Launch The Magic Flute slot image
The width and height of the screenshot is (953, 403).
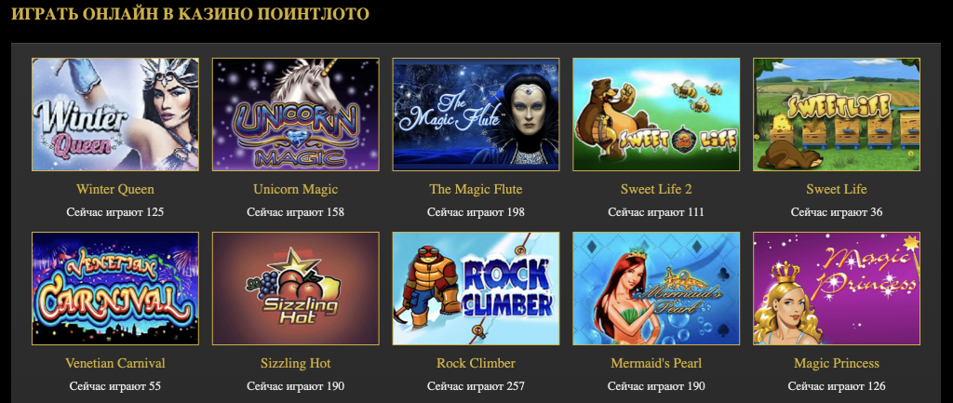click(476, 114)
